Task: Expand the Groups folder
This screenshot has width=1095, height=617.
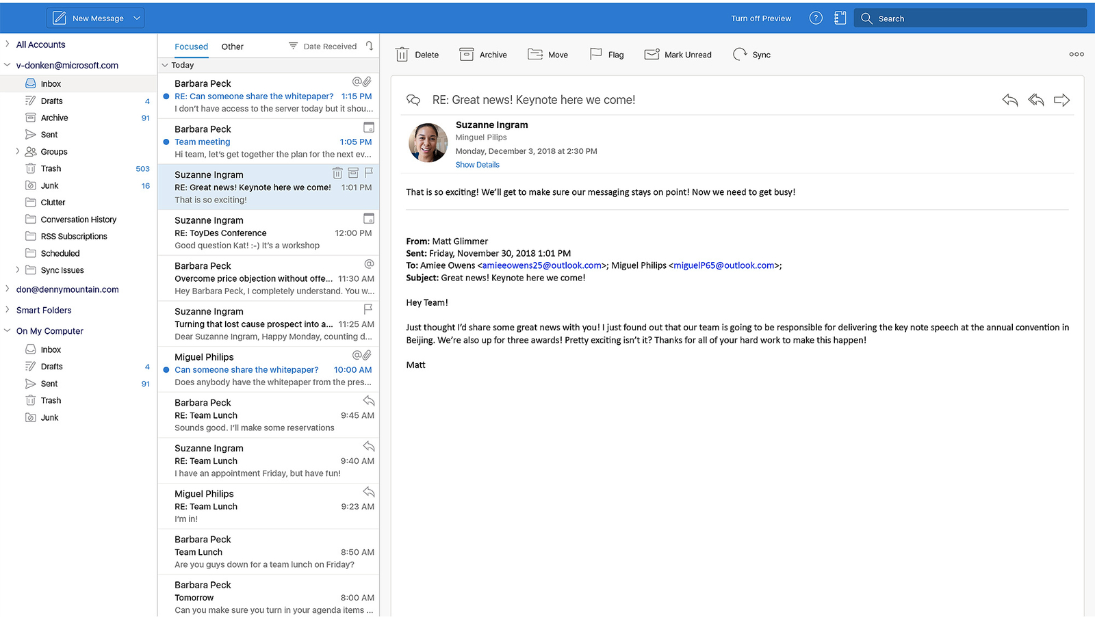Action: tap(18, 152)
